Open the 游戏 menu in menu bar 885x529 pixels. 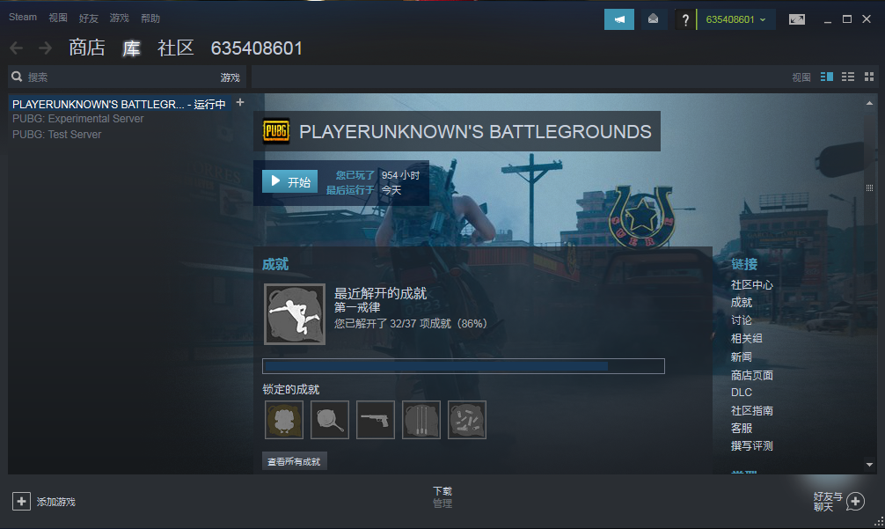click(119, 18)
